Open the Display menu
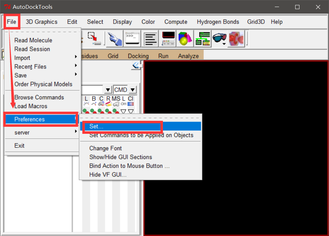This screenshot has width=329, height=236. coord(122,22)
